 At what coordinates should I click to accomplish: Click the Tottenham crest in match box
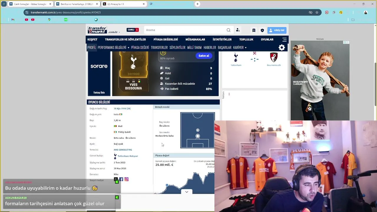point(236,57)
